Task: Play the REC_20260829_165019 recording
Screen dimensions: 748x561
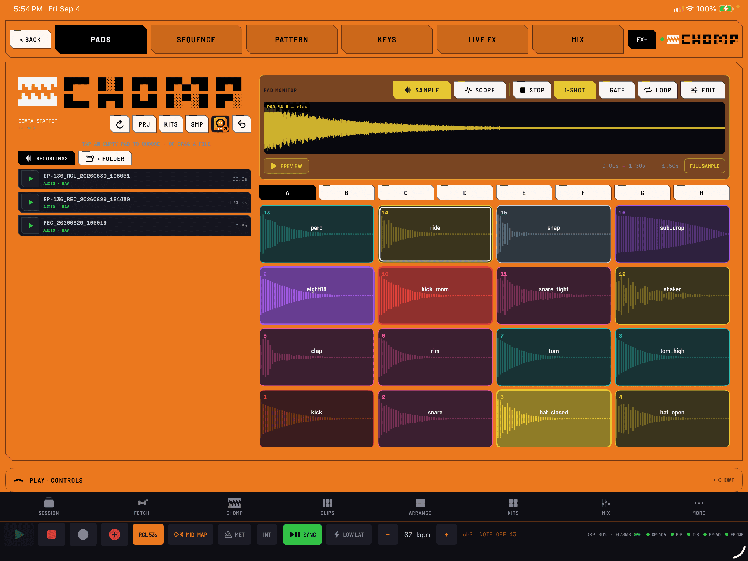Action: [30, 226]
